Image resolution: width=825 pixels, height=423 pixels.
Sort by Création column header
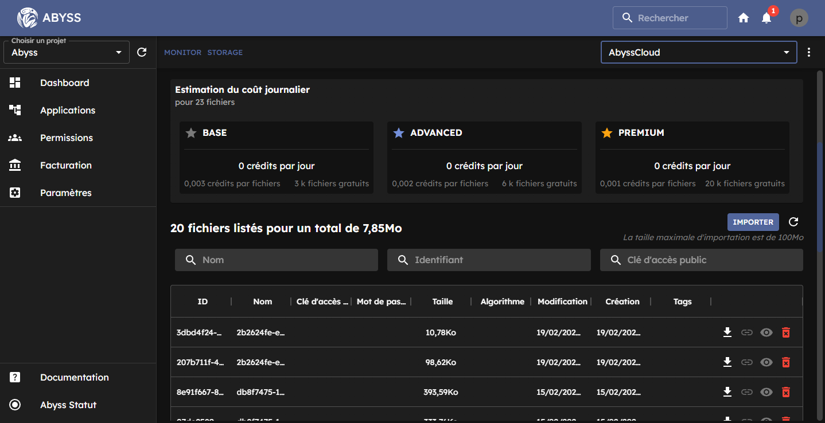(x=622, y=301)
